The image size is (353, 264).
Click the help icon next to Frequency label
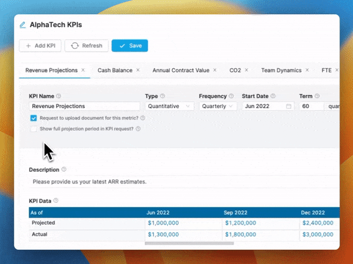pyautogui.click(x=231, y=96)
